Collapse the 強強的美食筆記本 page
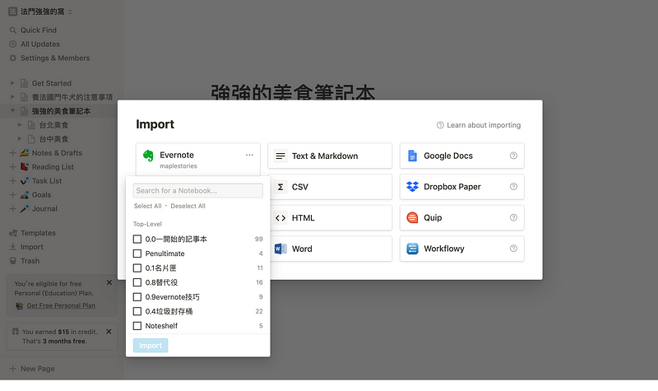The height and width of the screenshot is (391, 658). 12,111
